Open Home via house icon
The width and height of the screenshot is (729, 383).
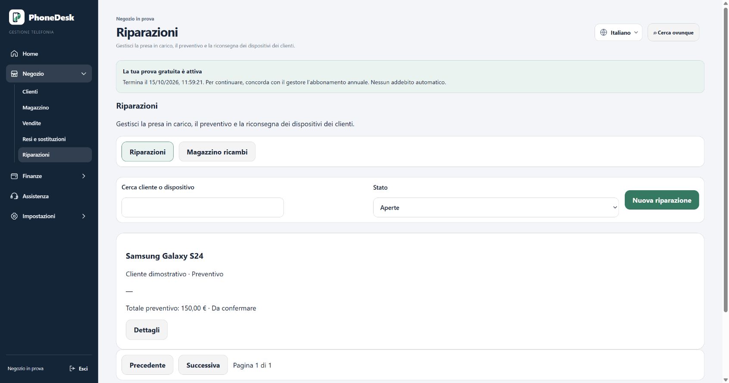click(14, 54)
